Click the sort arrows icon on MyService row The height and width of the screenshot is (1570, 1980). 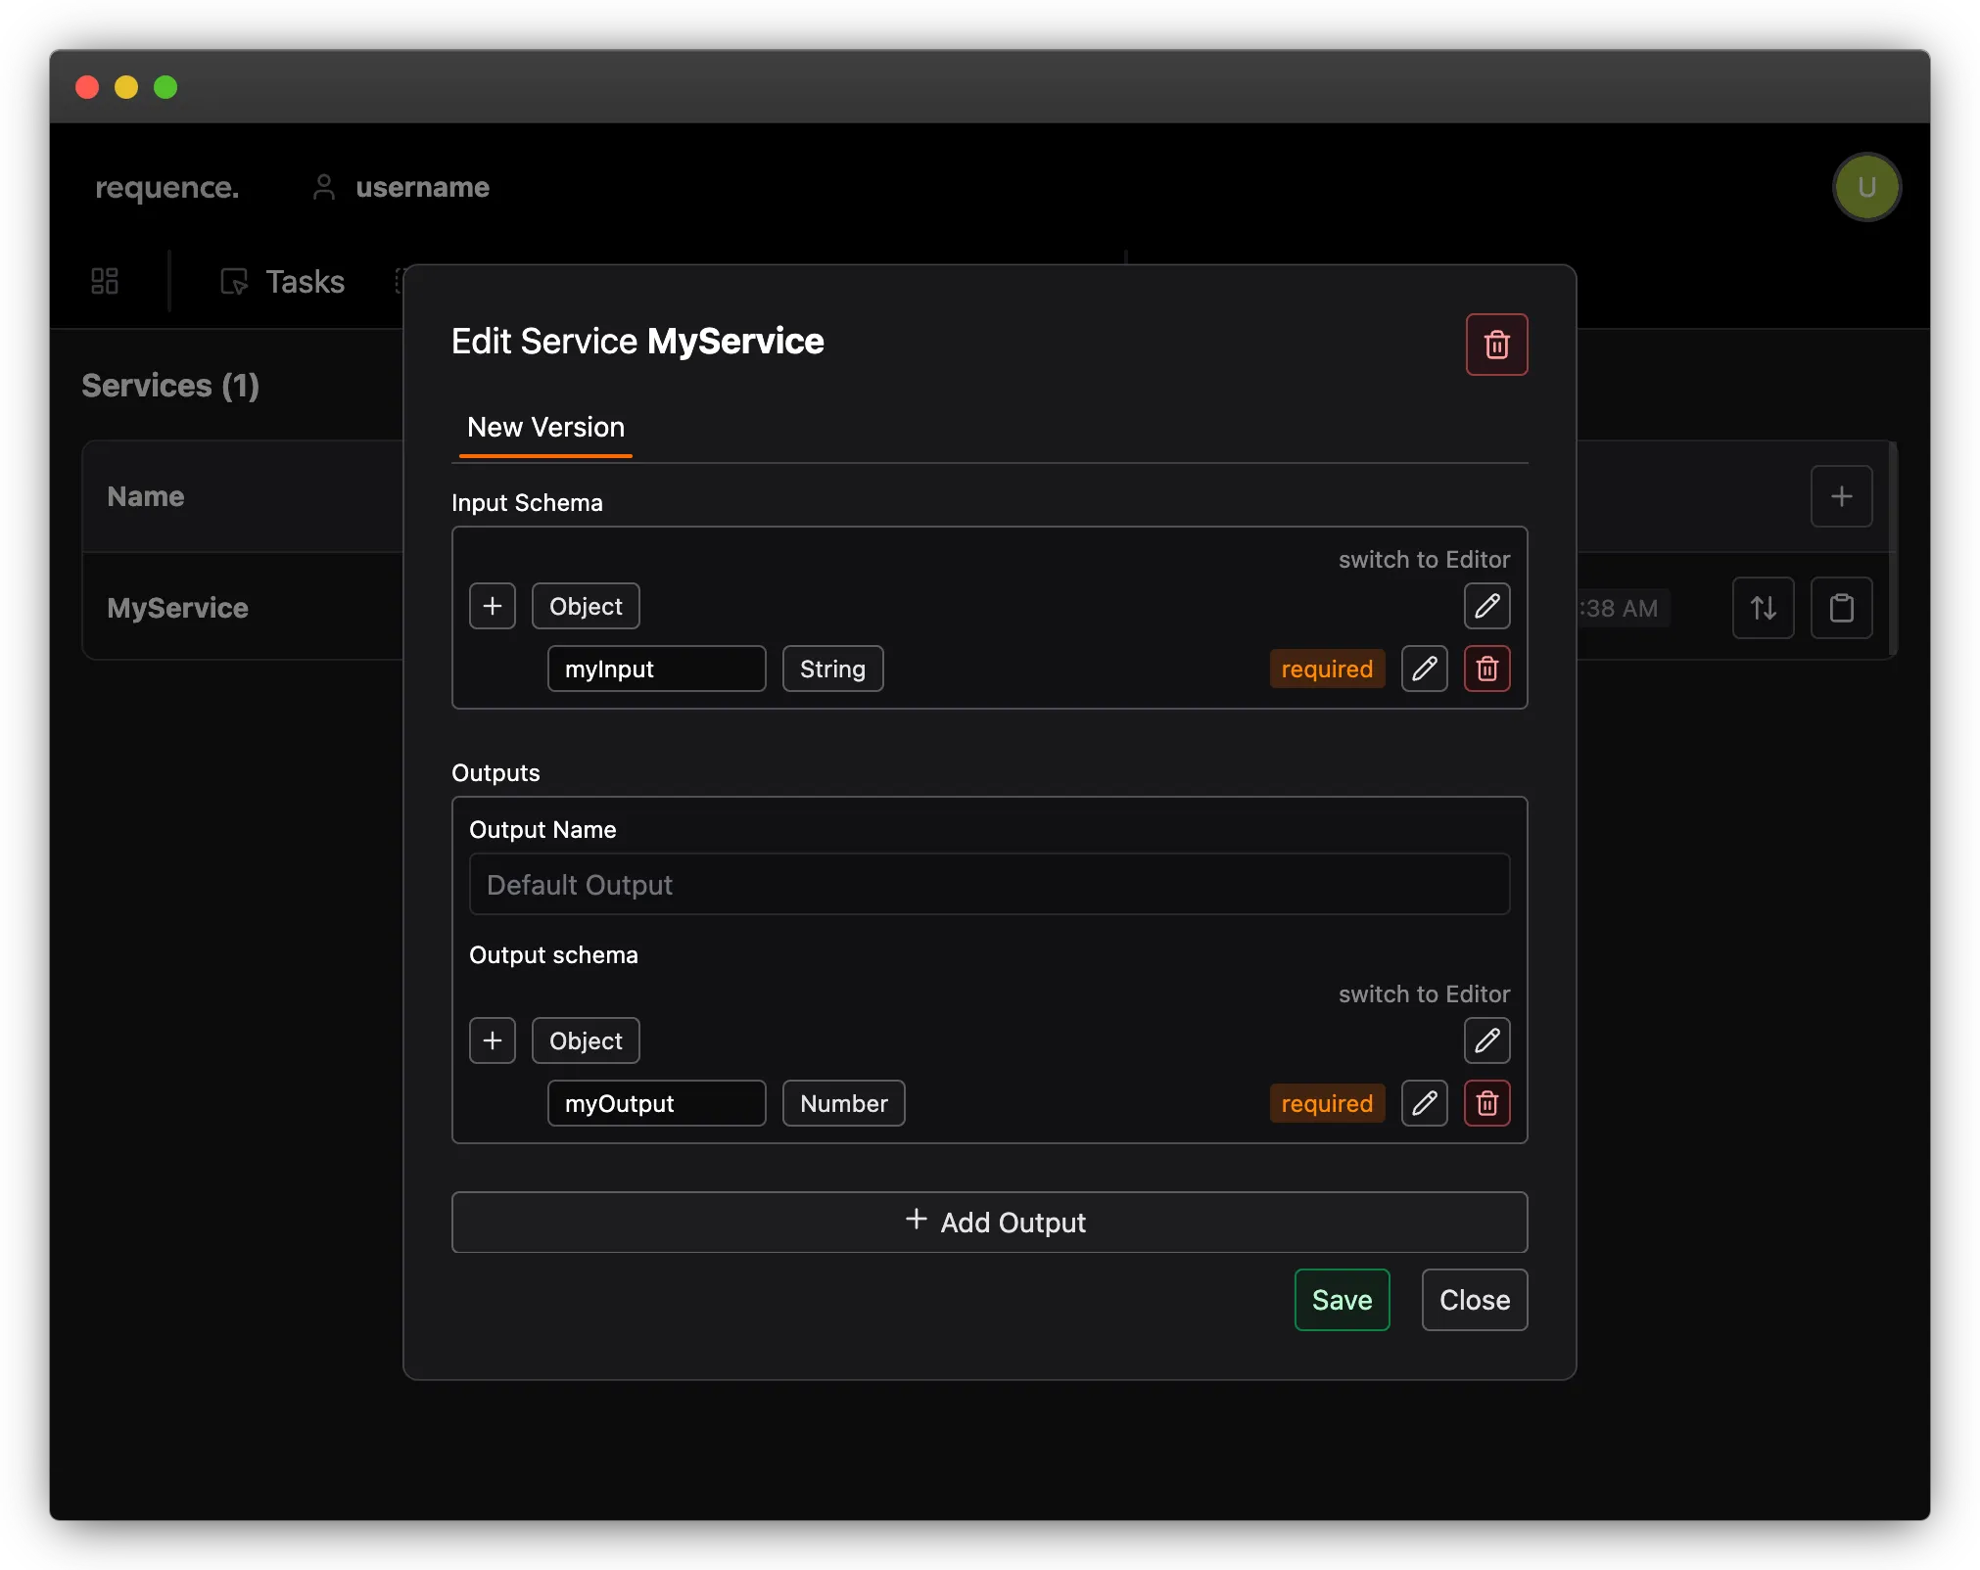coord(1763,608)
